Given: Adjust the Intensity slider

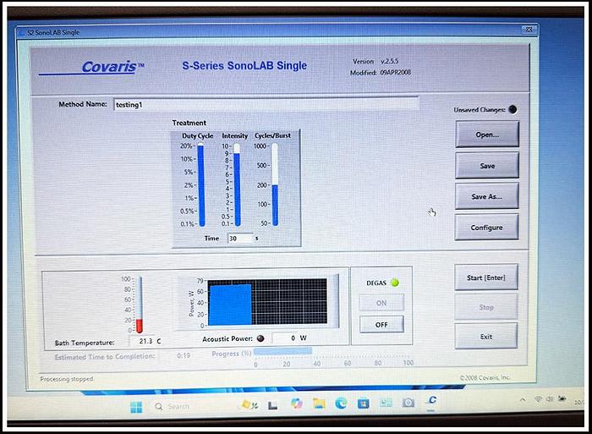Looking at the screenshot, I should [237, 185].
